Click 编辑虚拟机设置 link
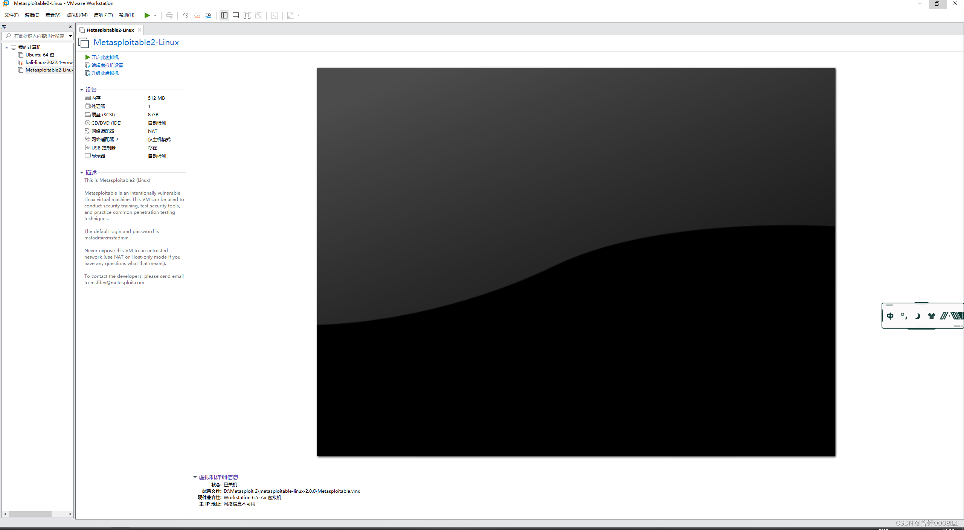 [x=107, y=65]
